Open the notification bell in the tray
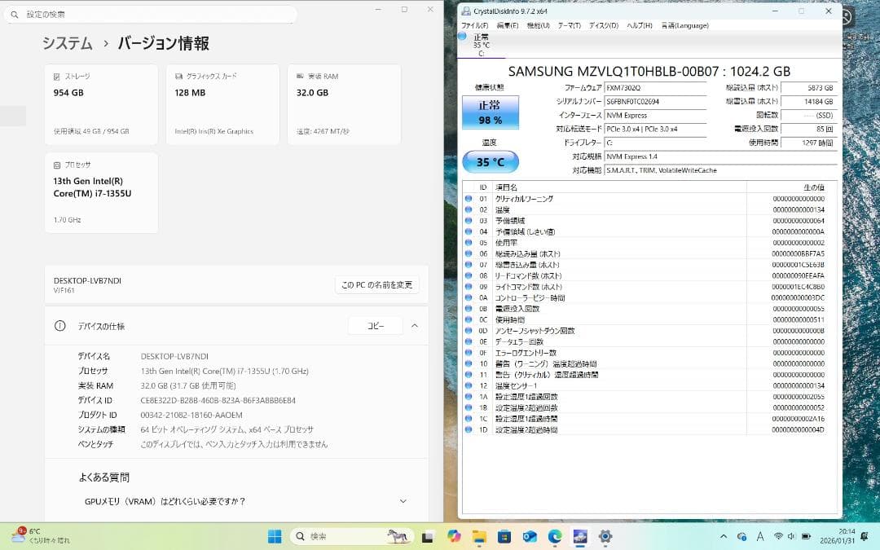Screen dimensions: 880x550 coord(865,536)
